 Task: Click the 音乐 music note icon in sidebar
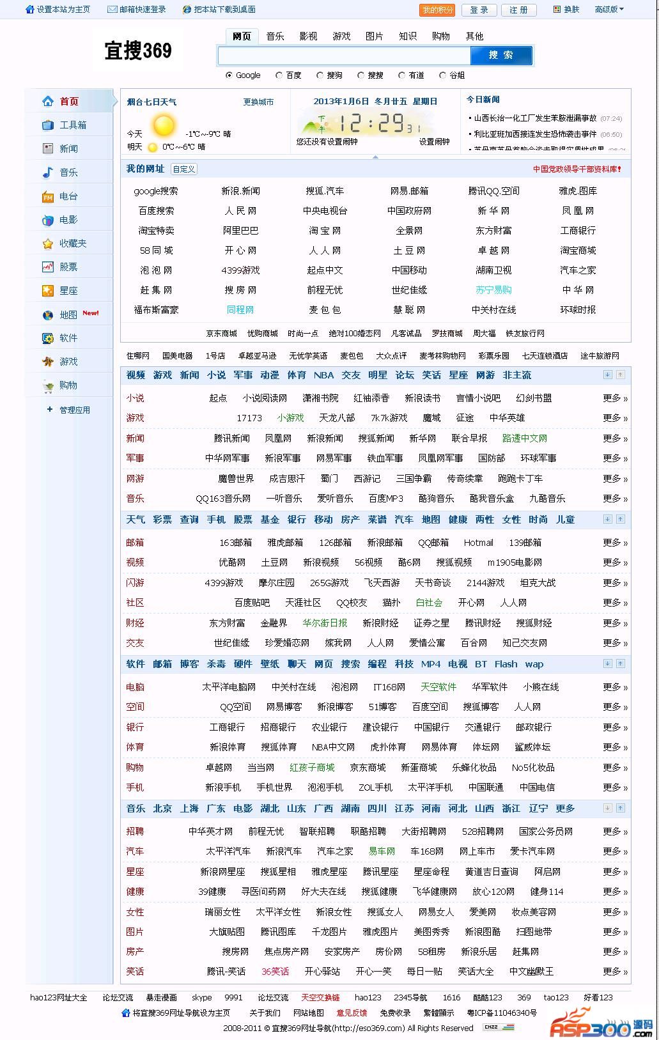pyautogui.click(x=48, y=172)
